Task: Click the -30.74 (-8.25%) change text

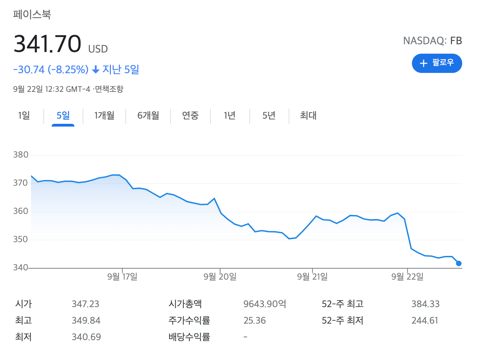Action: [x=51, y=69]
